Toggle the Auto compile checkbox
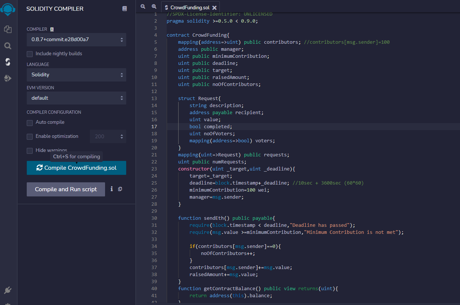This screenshot has height=305, width=460. coord(30,122)
